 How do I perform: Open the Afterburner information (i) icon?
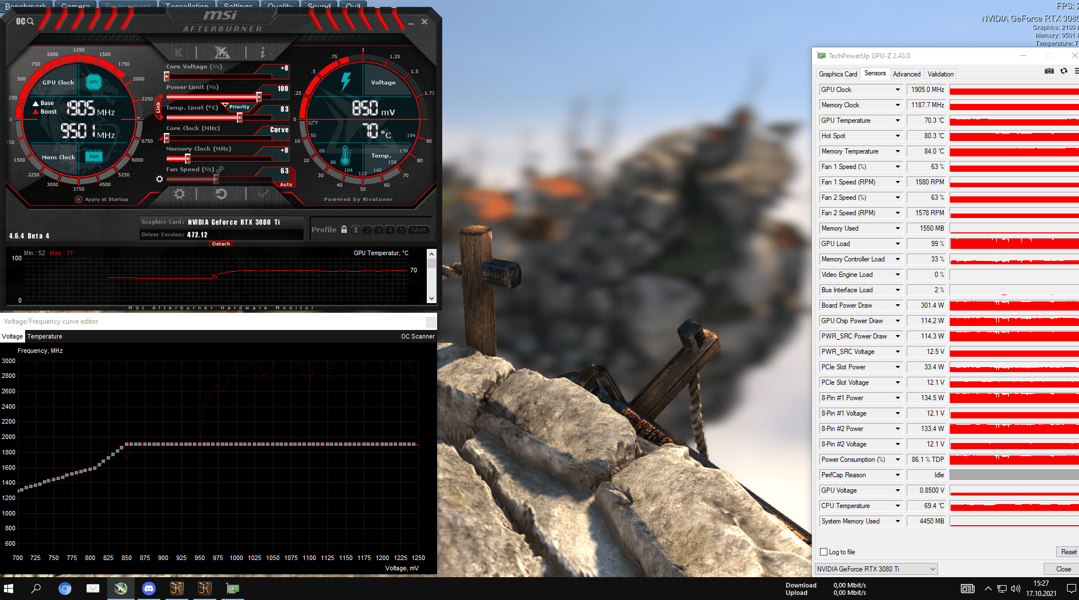click(262, 53)
